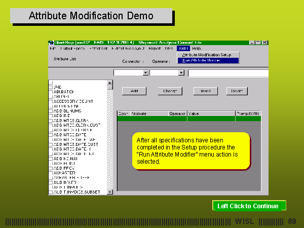The image size is (304, 228).
Task: Check the ABI.BATCH attribute checkbox
Action: click(x=51, y=92)
